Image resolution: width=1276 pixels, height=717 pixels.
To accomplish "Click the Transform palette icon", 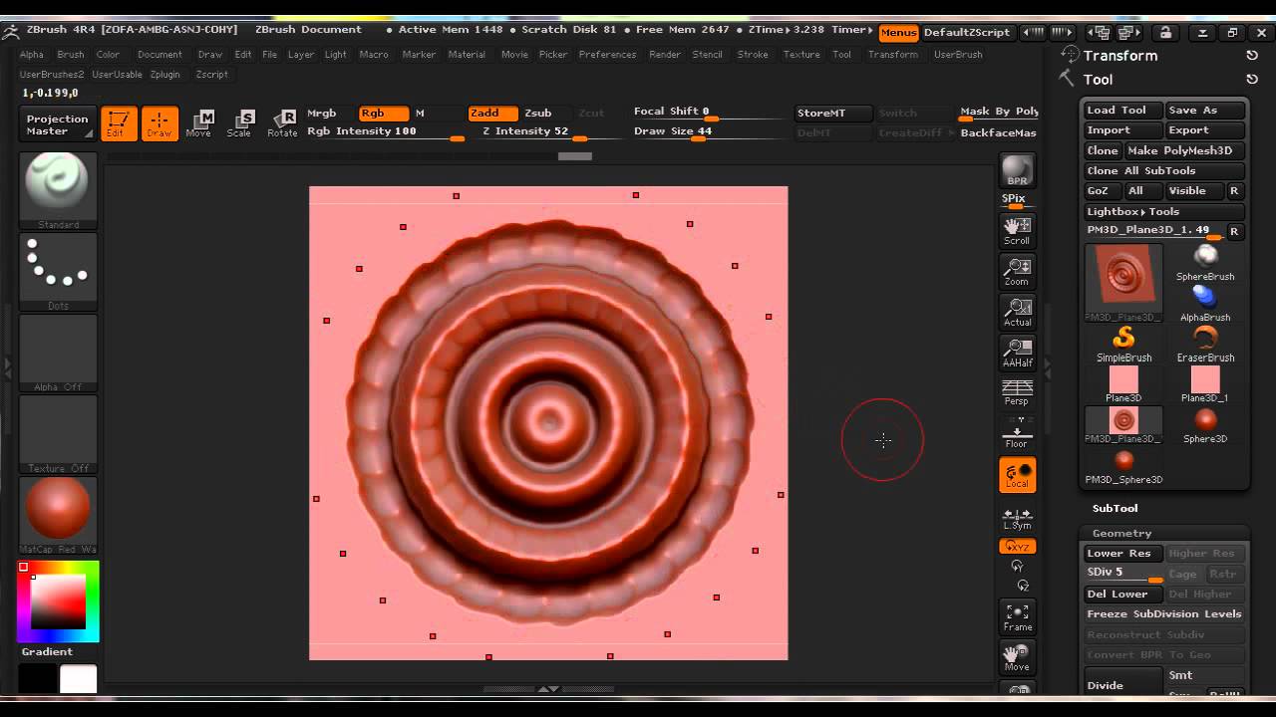I will pyautogui.click(x=1071, y=55).
